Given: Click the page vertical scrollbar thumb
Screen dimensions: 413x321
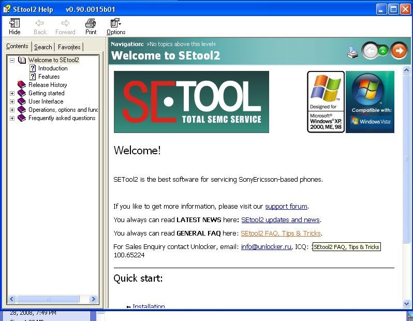Looking at the screenshot, I should [406, 158].
